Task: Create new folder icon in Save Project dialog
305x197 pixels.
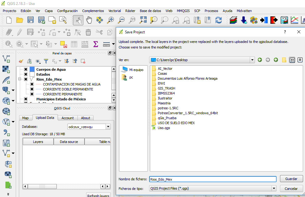Action: click(284, 60)
